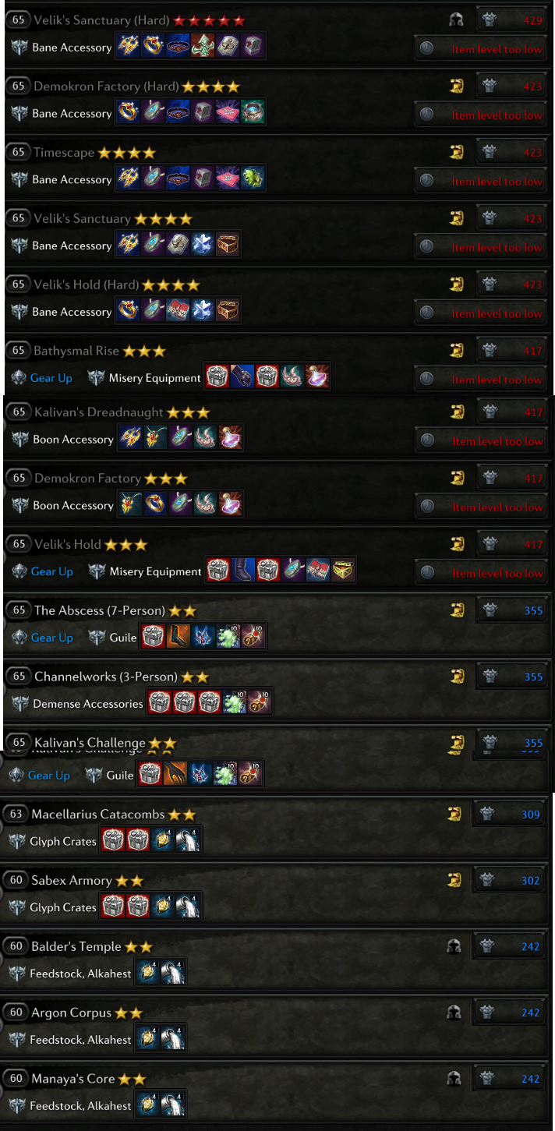Image resolution: width=555 pixels, height=1131 pixels.
Task: Select the boot reward icon in The Abscess row
Action: pyautogui.click(x=178, y=637)
